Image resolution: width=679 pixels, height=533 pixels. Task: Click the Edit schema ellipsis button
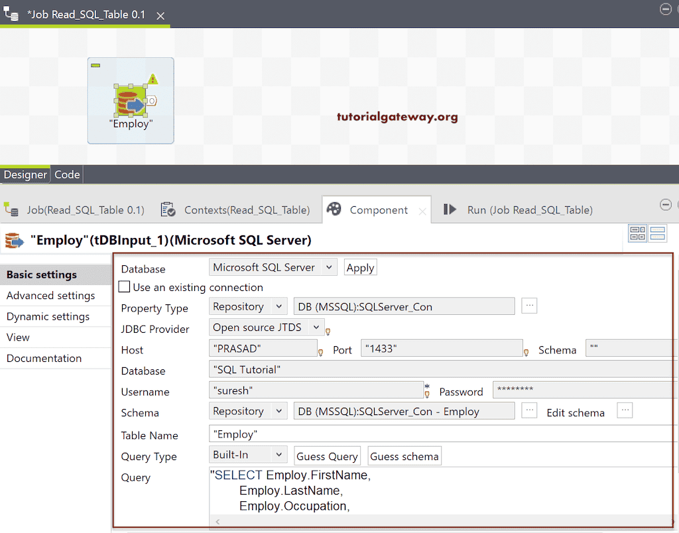point(624,411)
